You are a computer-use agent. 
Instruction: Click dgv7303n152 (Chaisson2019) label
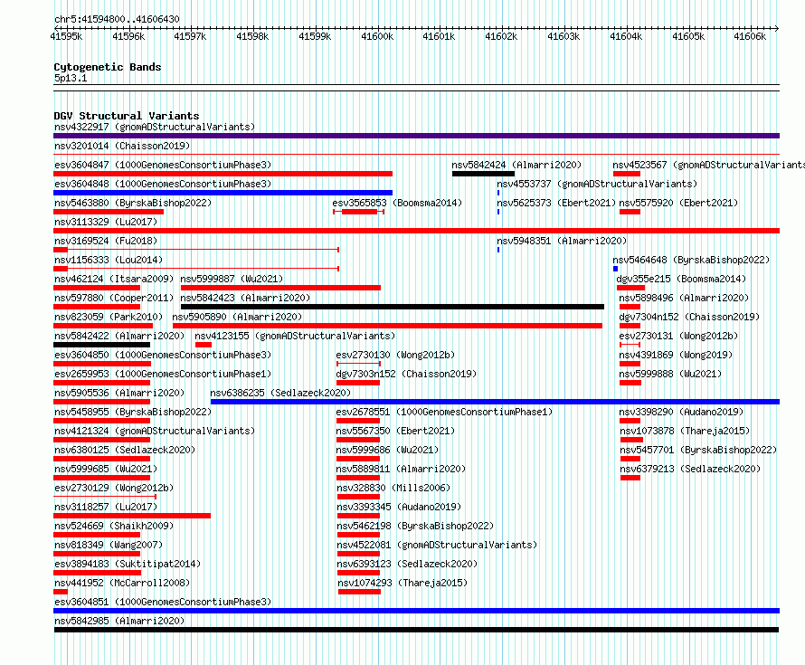(x=406, y=374)
